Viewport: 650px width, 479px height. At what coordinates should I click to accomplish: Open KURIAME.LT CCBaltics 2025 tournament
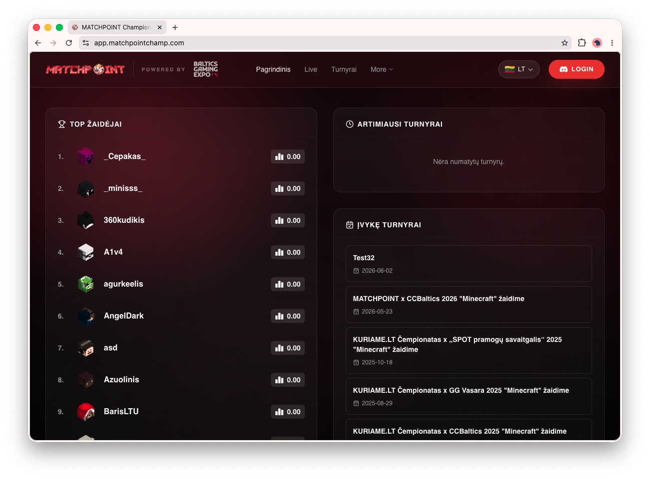(x=469, y=430)
